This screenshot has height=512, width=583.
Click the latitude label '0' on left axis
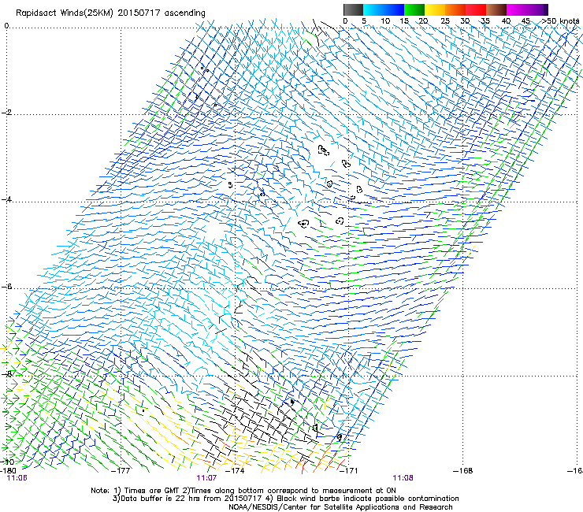coord(6,26)
